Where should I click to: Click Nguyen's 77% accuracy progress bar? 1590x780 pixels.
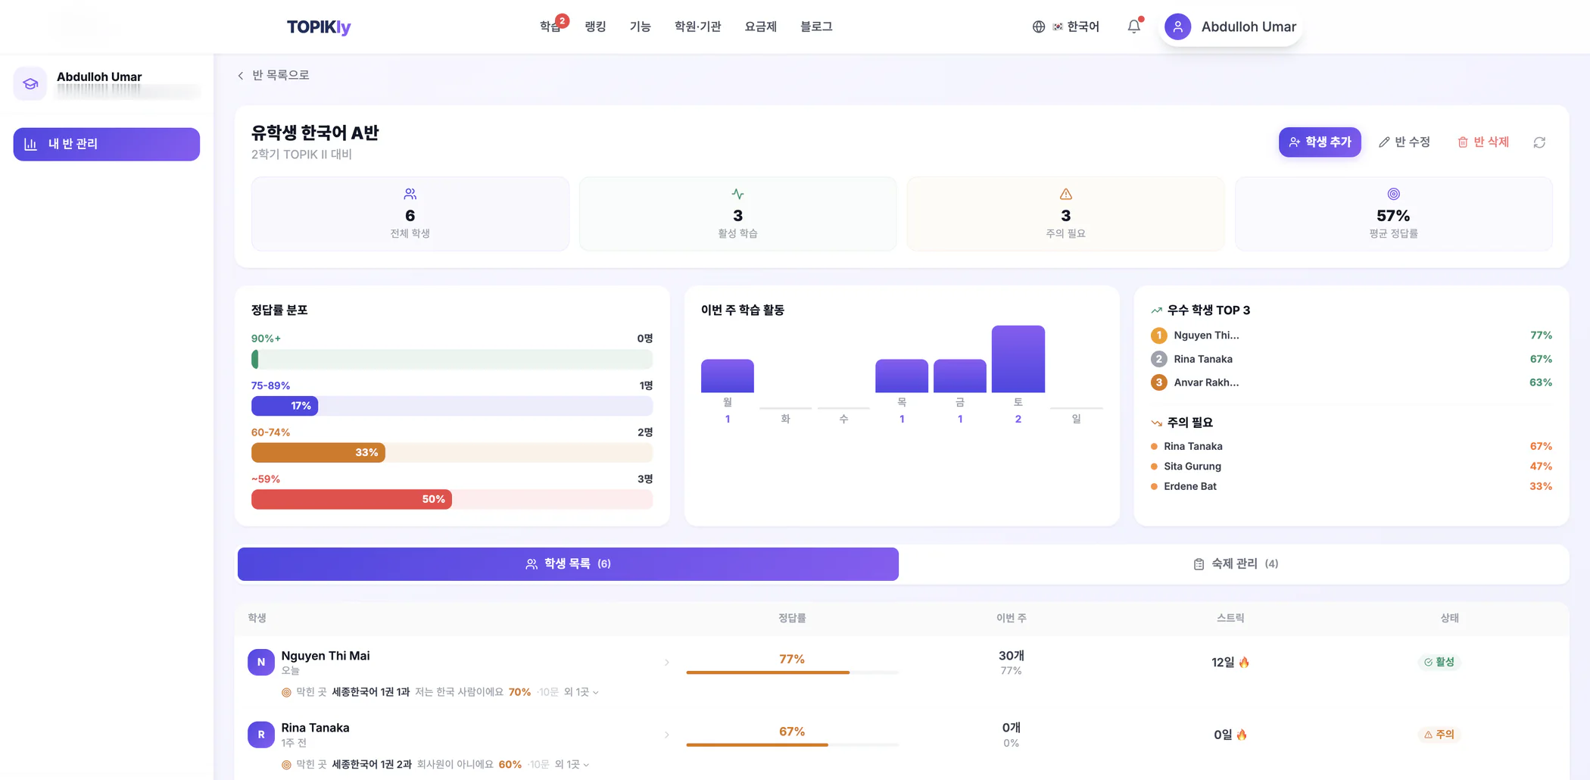pos(792,672)
